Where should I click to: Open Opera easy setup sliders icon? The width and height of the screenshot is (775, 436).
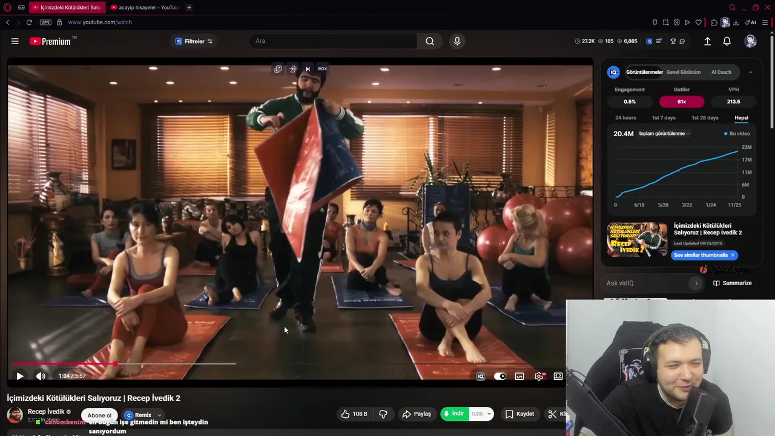point(765,22)
